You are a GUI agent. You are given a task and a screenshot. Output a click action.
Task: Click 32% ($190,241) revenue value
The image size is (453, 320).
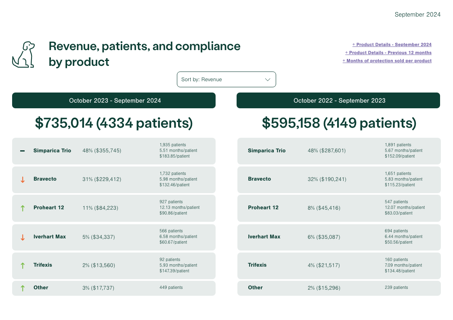point(327,179)
